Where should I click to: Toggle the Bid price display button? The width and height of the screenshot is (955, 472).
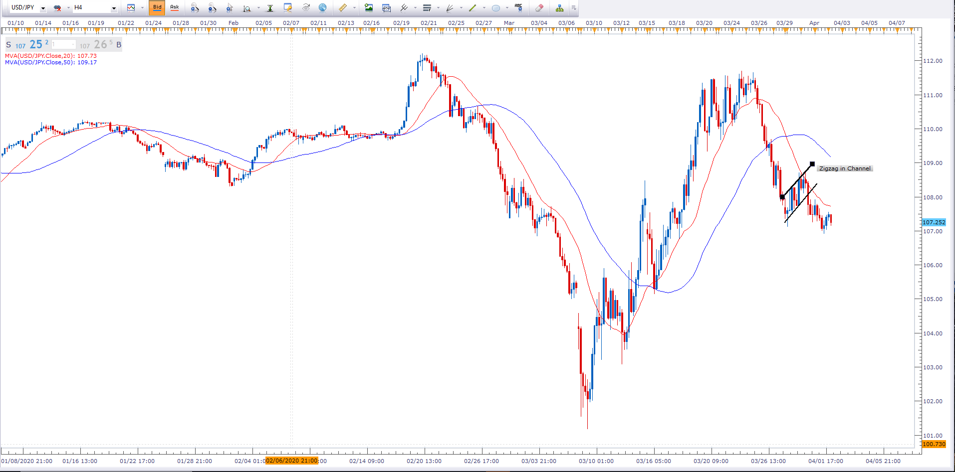(157, 7)
